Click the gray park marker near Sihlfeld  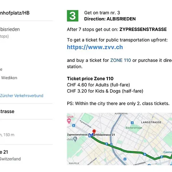[75, 139]
